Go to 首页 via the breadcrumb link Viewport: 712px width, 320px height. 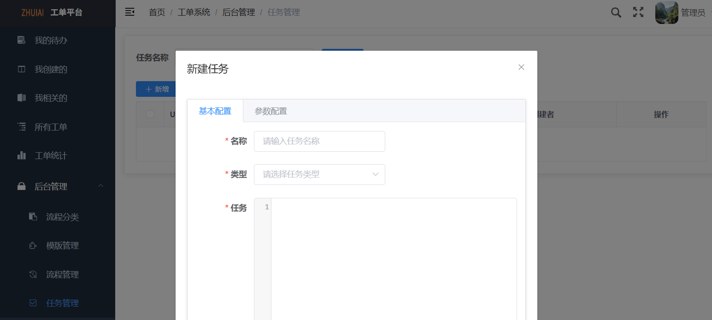pyautogui.click(x=157, y=12)
